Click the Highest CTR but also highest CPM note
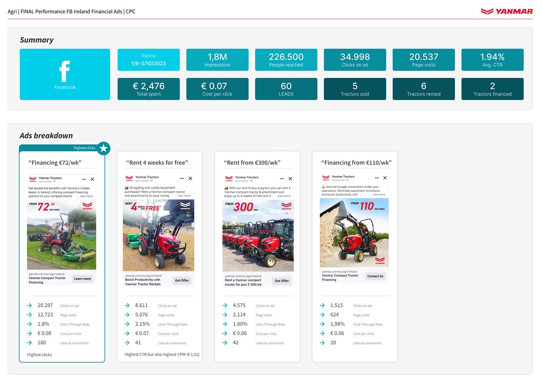542x385 pixels. point(162,354)
